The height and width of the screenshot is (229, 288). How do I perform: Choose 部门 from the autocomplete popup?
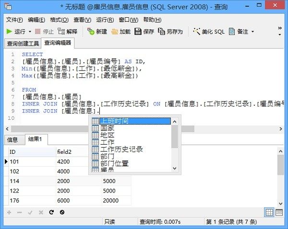(x=108, y=157)
